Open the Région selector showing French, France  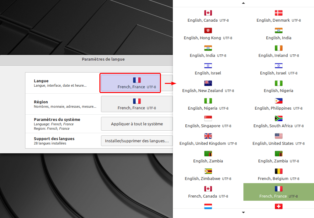tap(137, 104)
